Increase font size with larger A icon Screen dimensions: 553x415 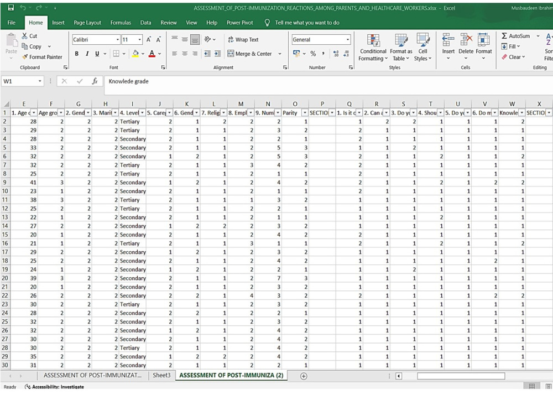click(x=149, y=39)
